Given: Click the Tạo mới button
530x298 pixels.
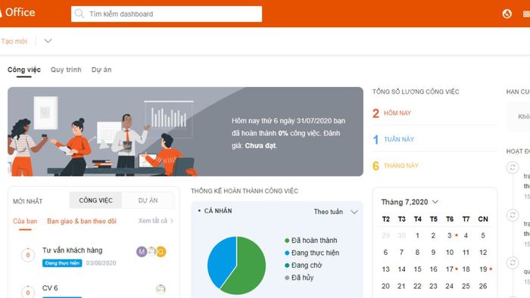Looking at the screenshot, I should point(14,41).
